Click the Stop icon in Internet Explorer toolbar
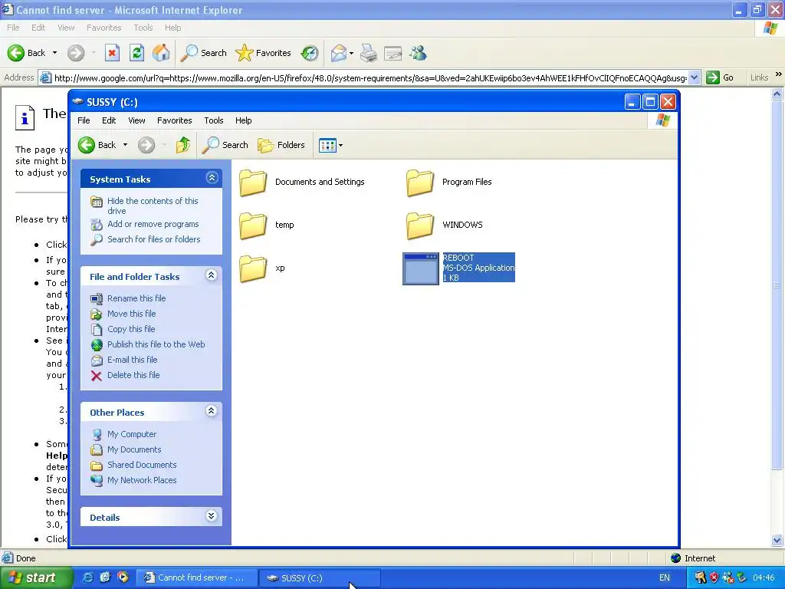The width and height of the screenshot is (785, 589). [112, 53]
